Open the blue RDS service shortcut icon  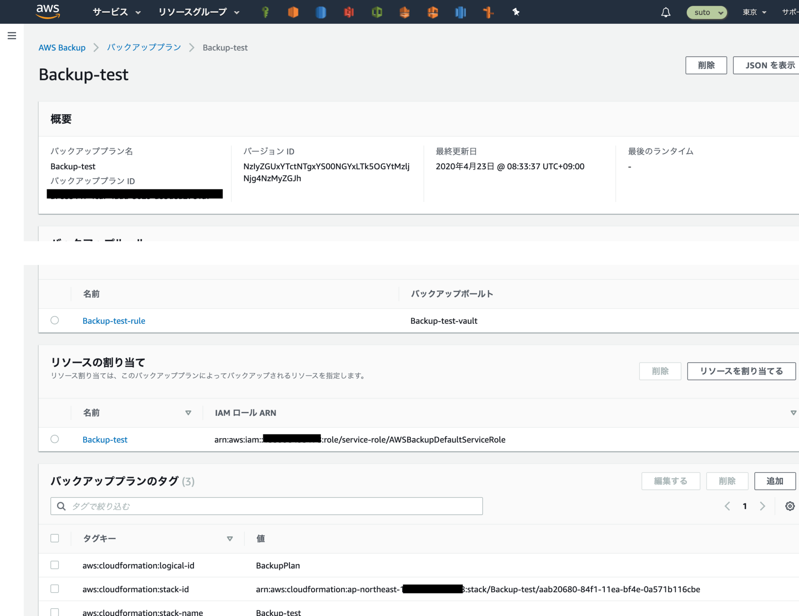click(321, 12)
